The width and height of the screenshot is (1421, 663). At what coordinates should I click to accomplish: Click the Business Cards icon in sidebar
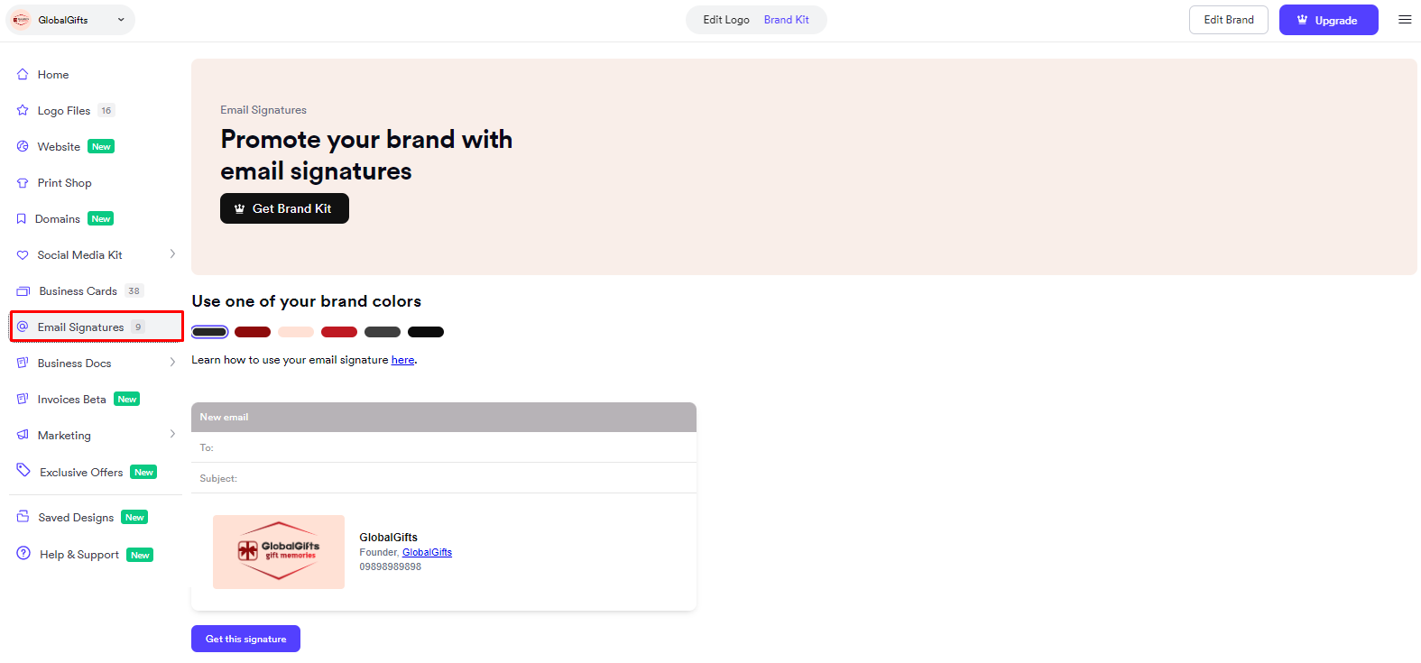click(23, 291)
